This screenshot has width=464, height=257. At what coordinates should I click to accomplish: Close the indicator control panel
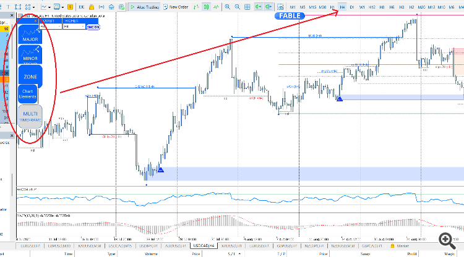pos(35,21)
